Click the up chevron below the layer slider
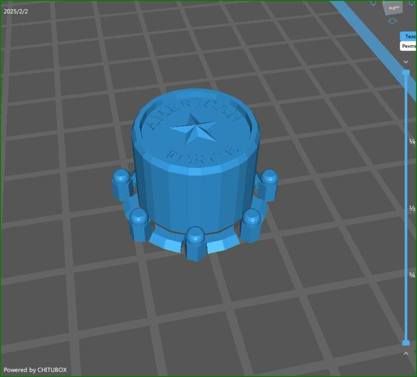 click(x=406, y=354)
